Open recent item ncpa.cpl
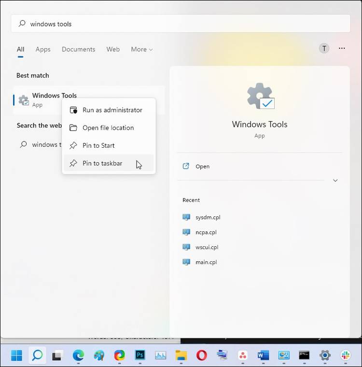 coord(206,232)
